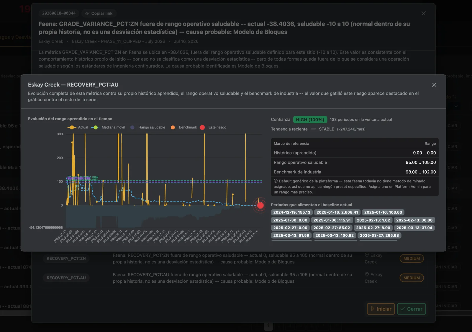Click the RECOVERY_PCT:AU metric tag in list
The width and height of the screenshot is (472, 332).
click(66, 278)
